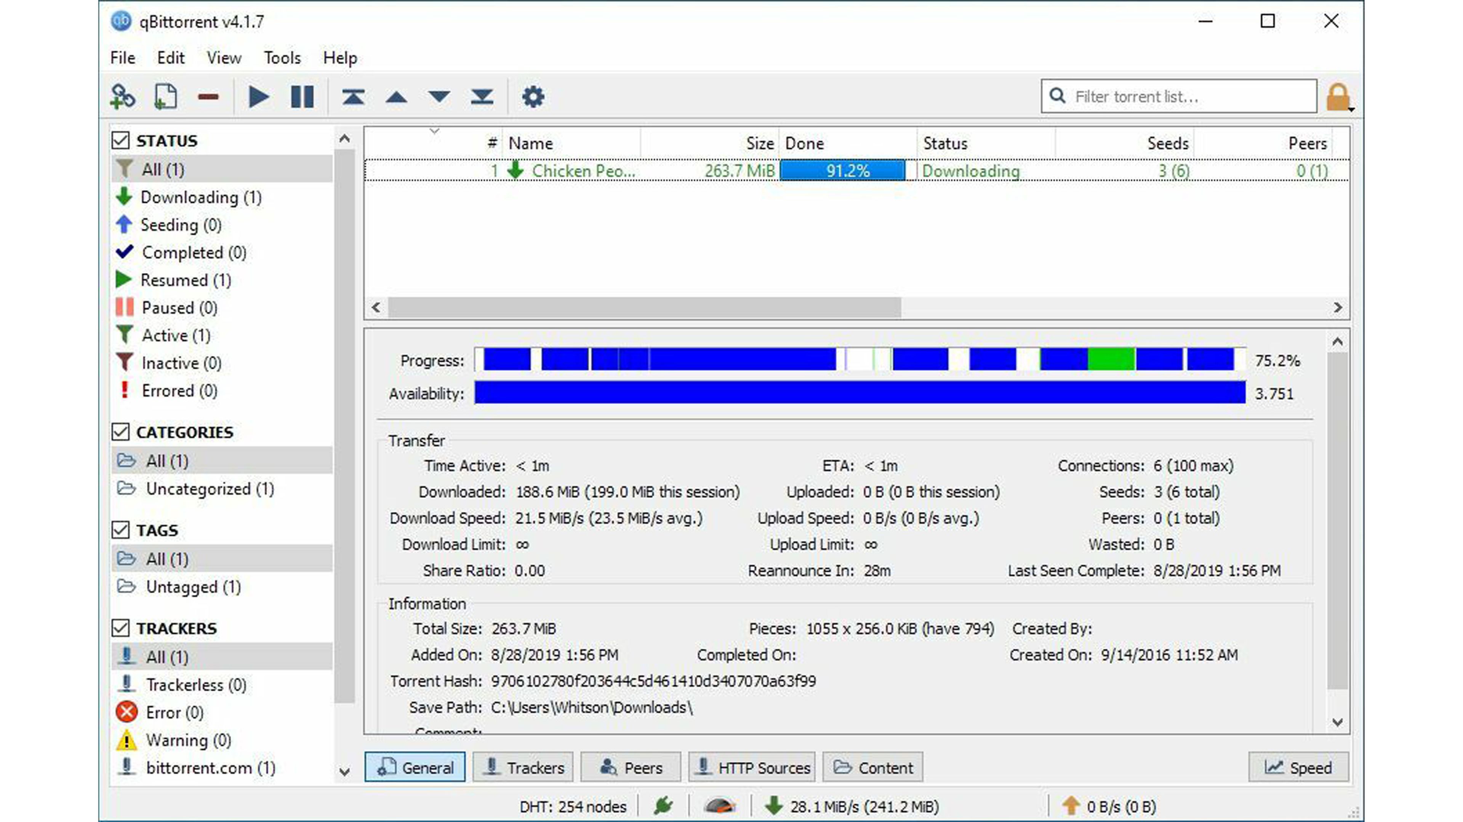
Task: Select tracker Error (0) filter
Action: coord(222,712)
